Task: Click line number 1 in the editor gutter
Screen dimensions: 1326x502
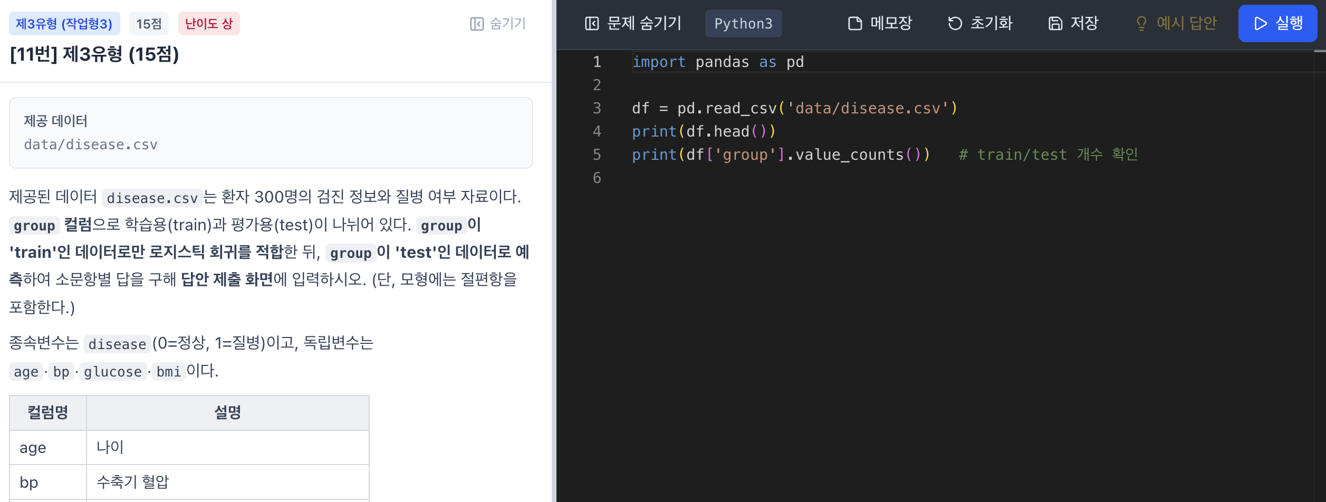Action: tap(597, 62)
